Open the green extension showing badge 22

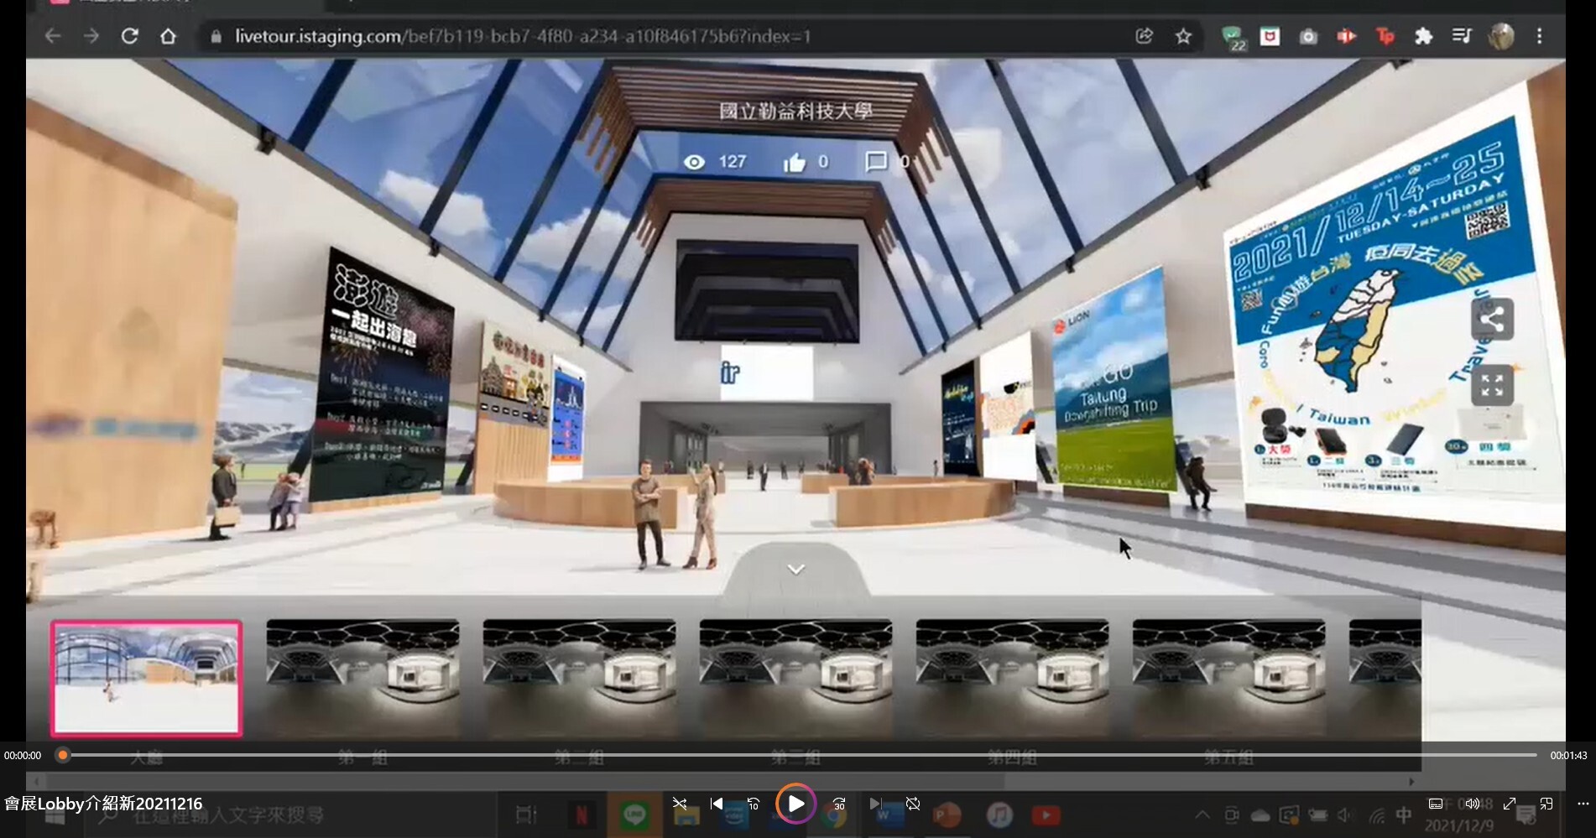(1233, 38)
